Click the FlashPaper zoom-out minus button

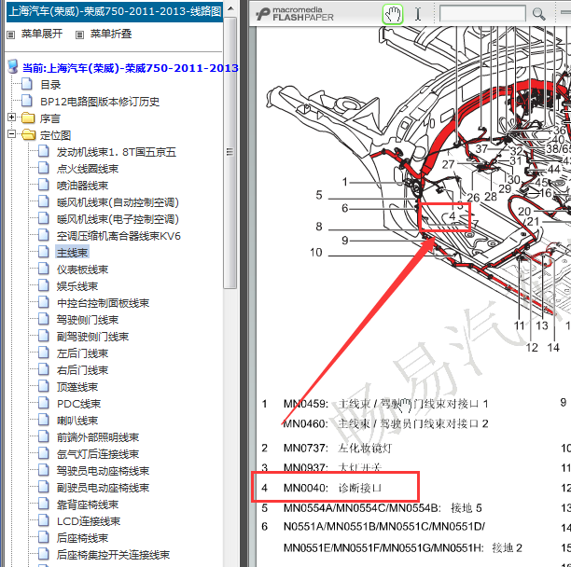click(565, 13)
